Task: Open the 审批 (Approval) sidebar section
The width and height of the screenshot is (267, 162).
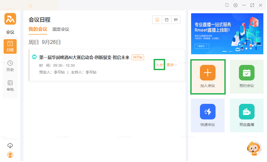Action: click(x=10, y=86)
